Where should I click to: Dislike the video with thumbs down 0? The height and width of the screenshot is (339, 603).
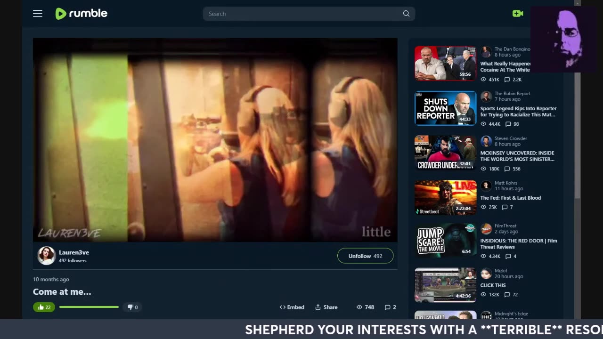point(133,307)
